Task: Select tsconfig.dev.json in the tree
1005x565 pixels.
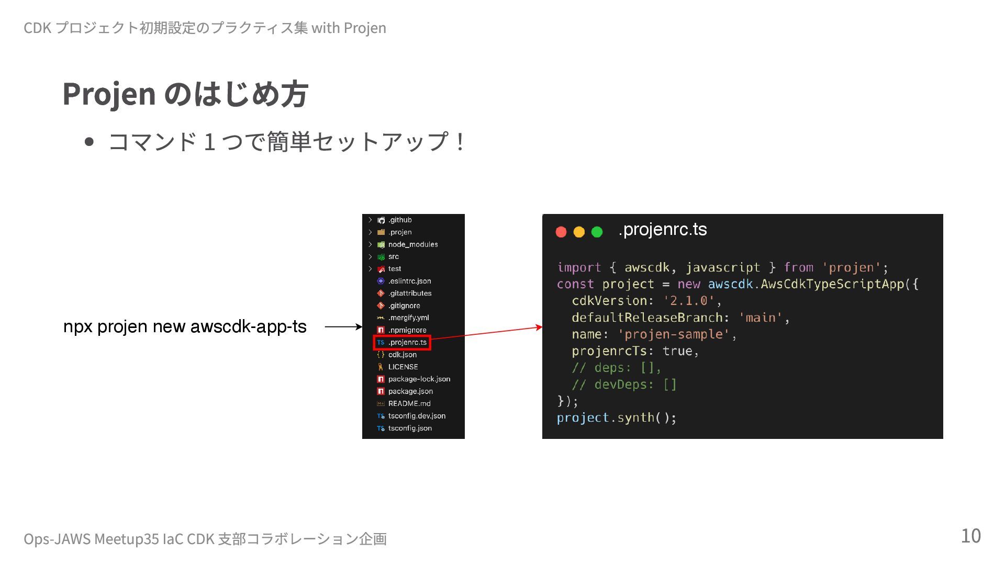Action: (417, 416)
